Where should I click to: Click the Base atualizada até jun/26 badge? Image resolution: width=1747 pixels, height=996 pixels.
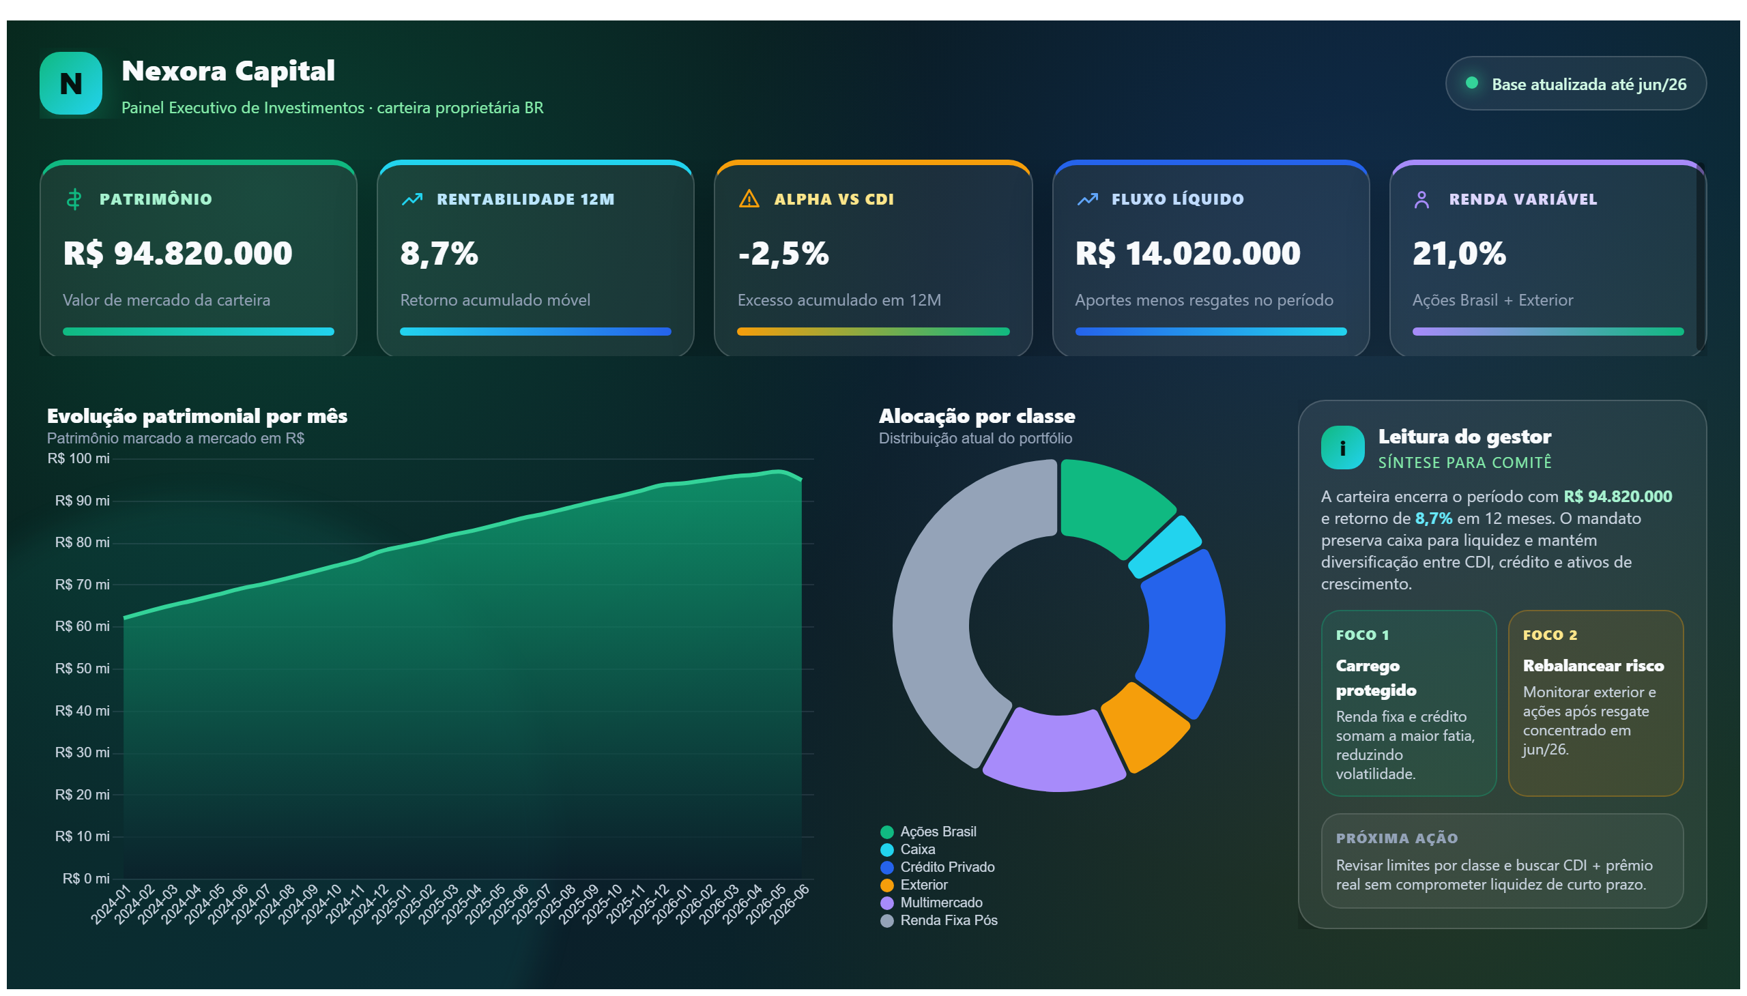coord(1575,83)
